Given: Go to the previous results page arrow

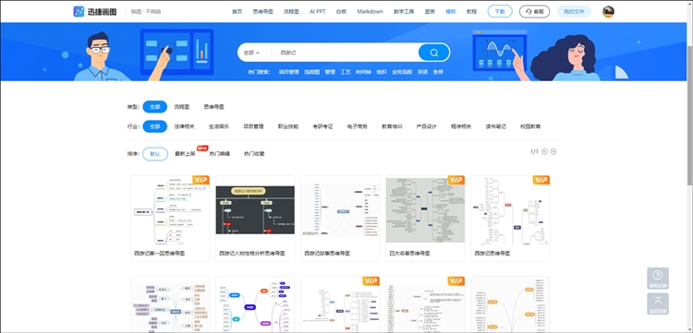Looking at the screenshot, I should [x=544, y=151].
